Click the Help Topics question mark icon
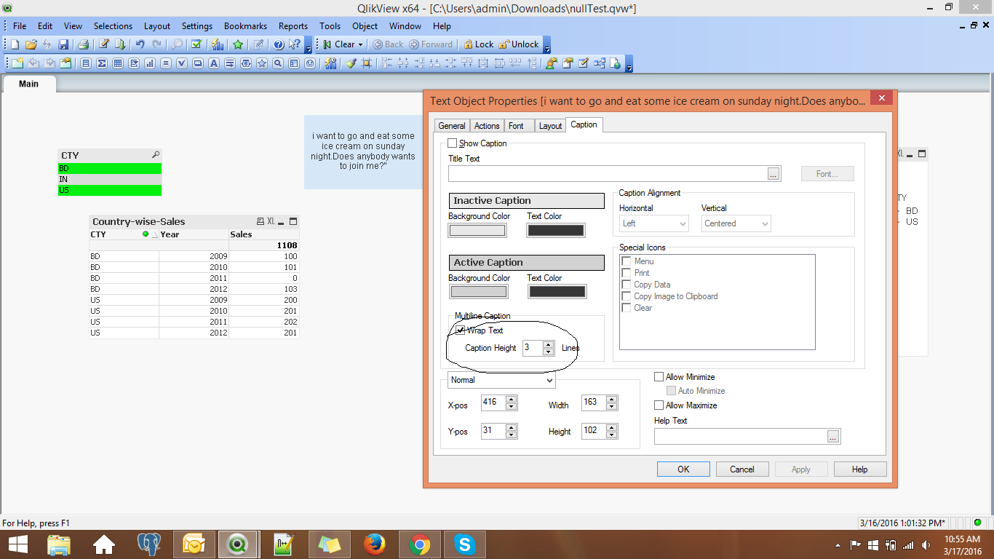 pos(279,44)
